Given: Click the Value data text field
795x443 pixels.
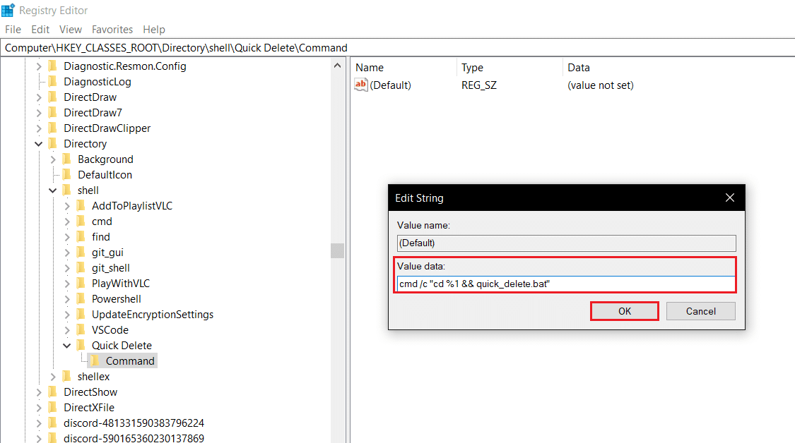Looking at the screenshot, I should pos(566,284).
